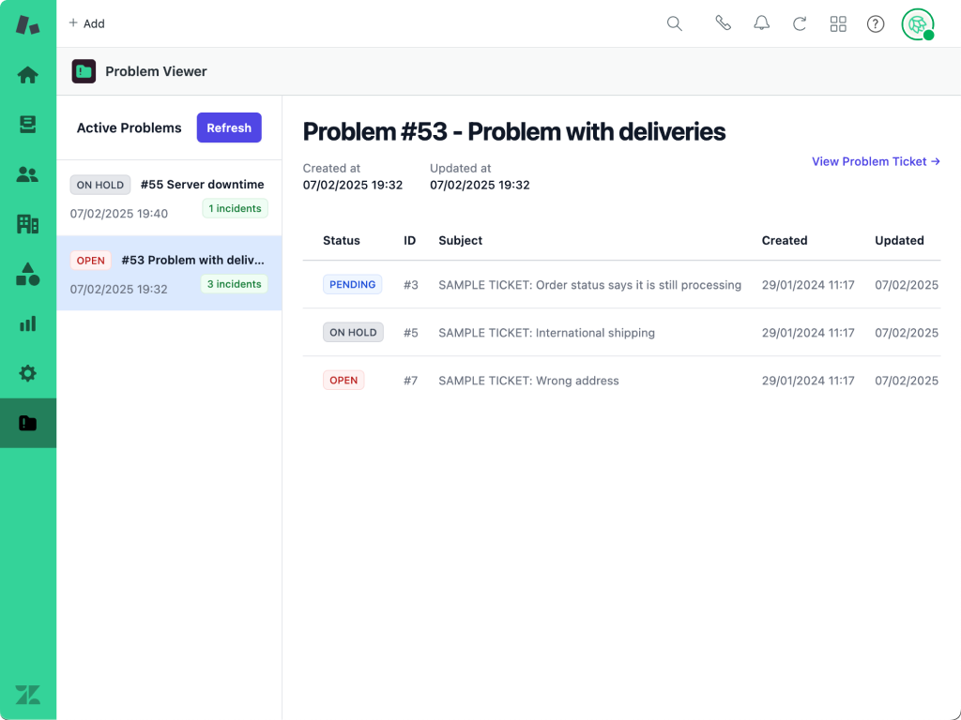Follow the View Problem Ticket link
The height and width of the screenshot is (720, 961).
[875, 161]
